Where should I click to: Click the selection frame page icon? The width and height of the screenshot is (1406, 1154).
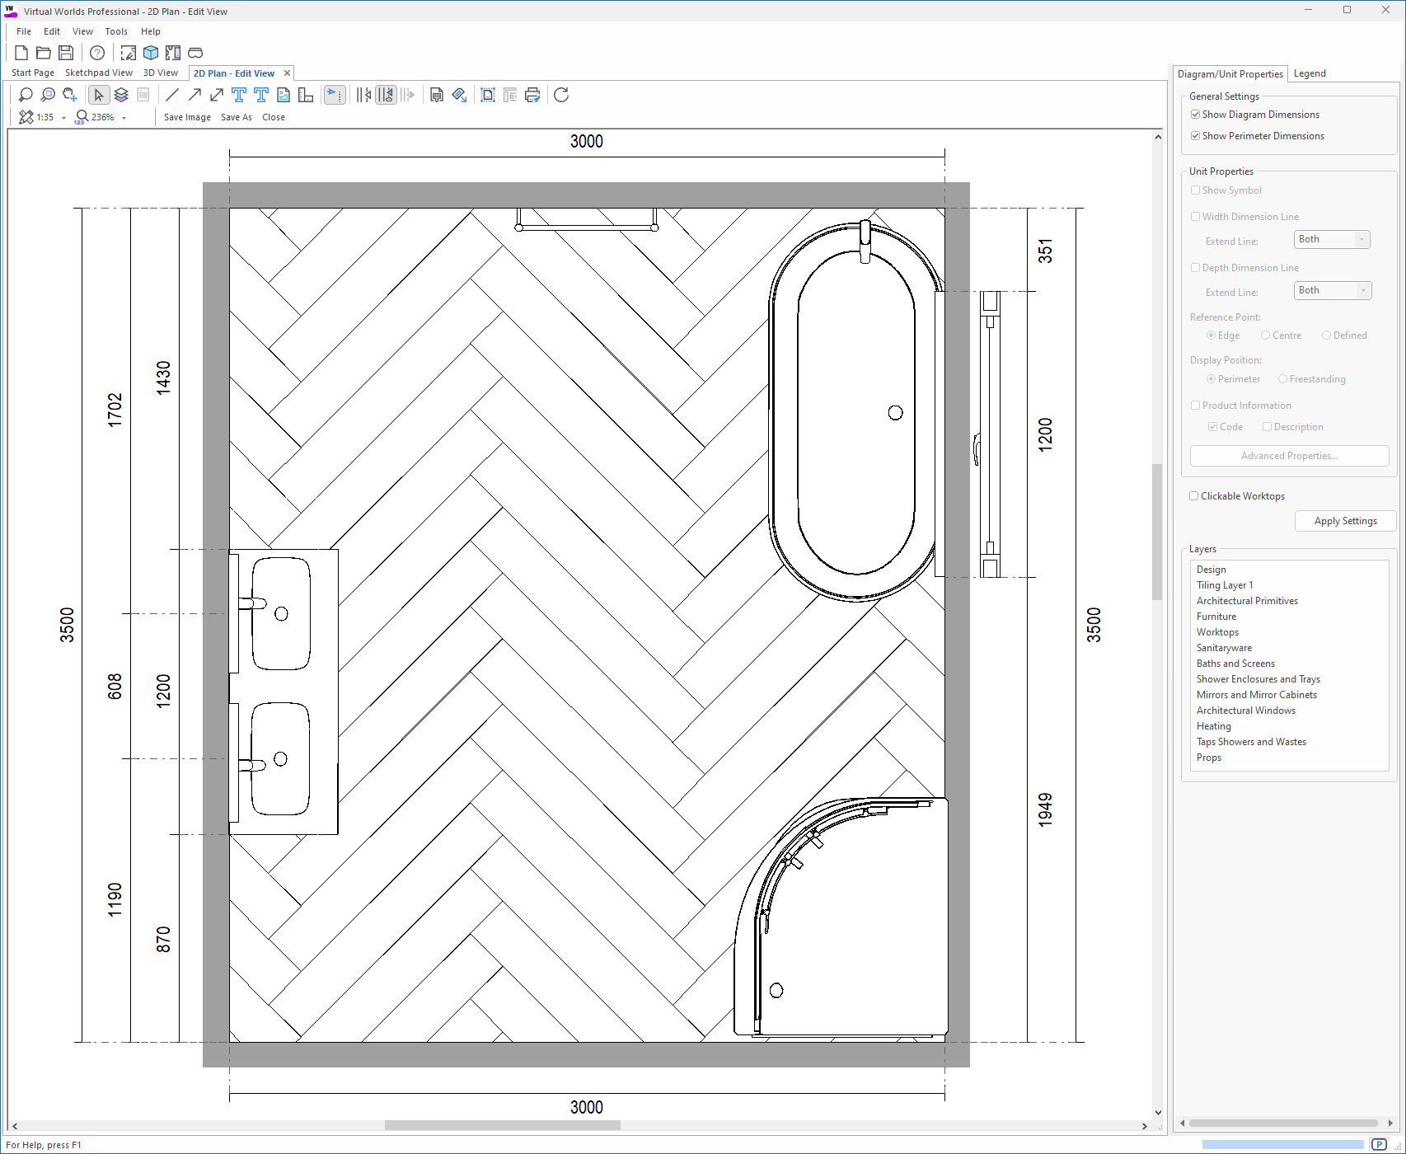pos(488,95)
